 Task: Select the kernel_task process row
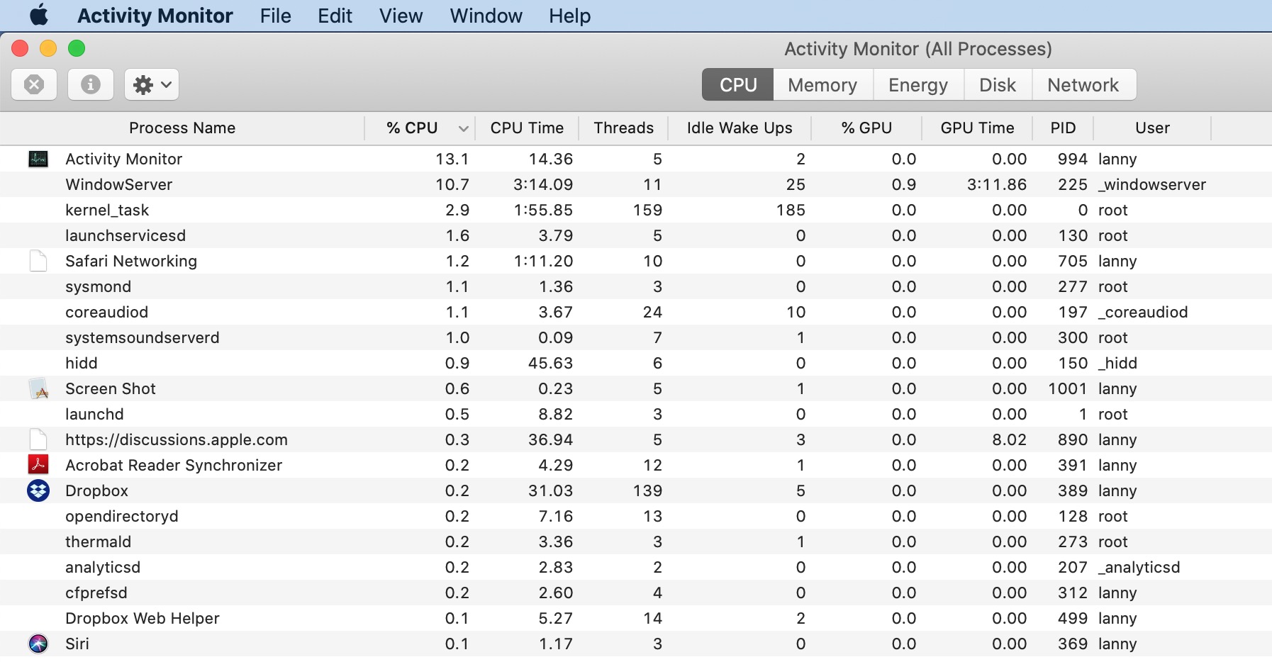click(636, 210)
